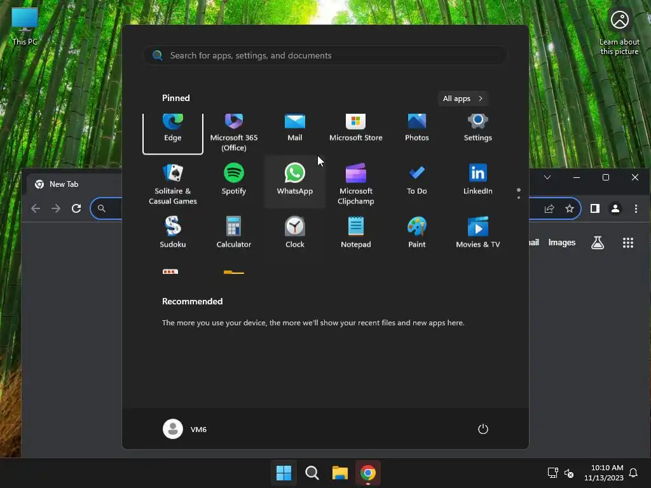Screen dimensions: 651x488
Task: Open the Chrome profile button
Action: tap(615, 208)
